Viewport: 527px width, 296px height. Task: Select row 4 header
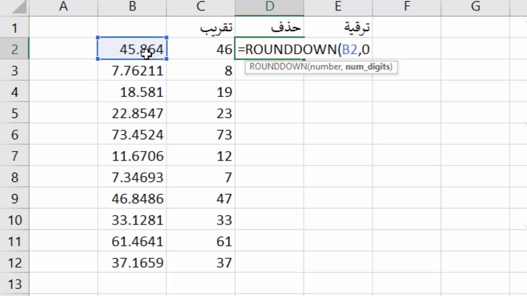pos(14,92)
